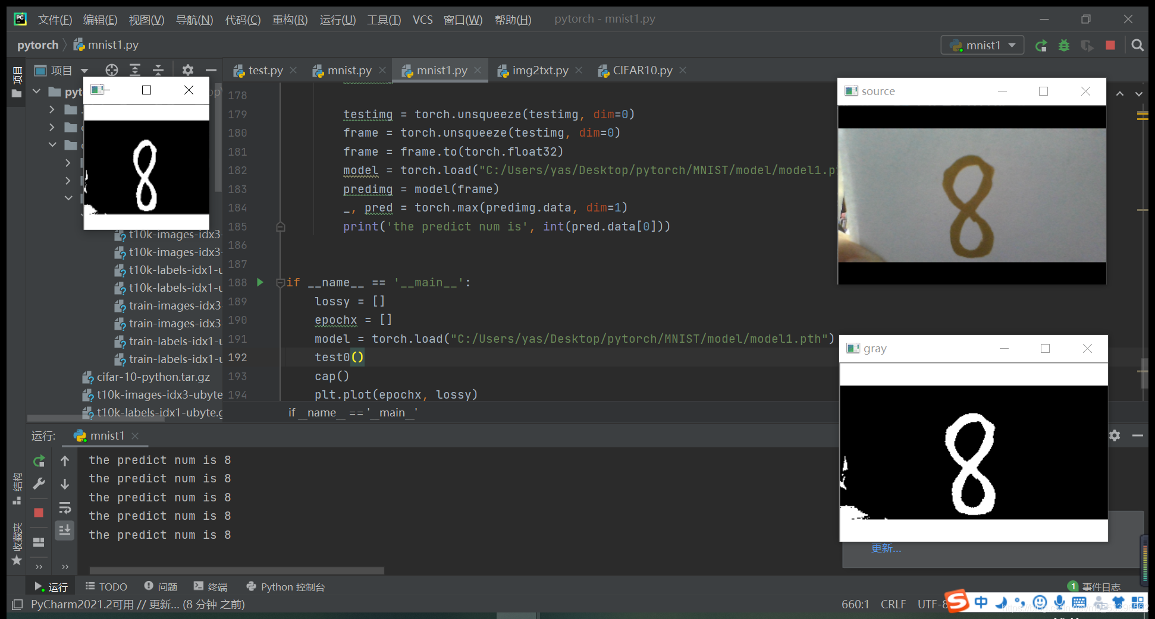Rerun mnist1 in the run panel

tap(39, 461)
